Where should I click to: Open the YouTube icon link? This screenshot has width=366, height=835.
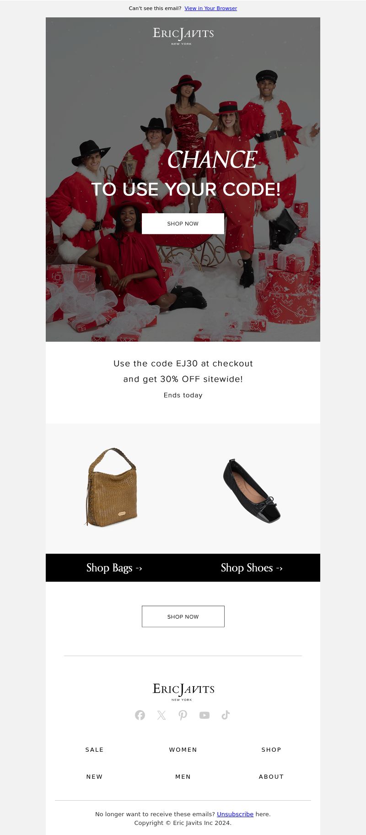205,715
